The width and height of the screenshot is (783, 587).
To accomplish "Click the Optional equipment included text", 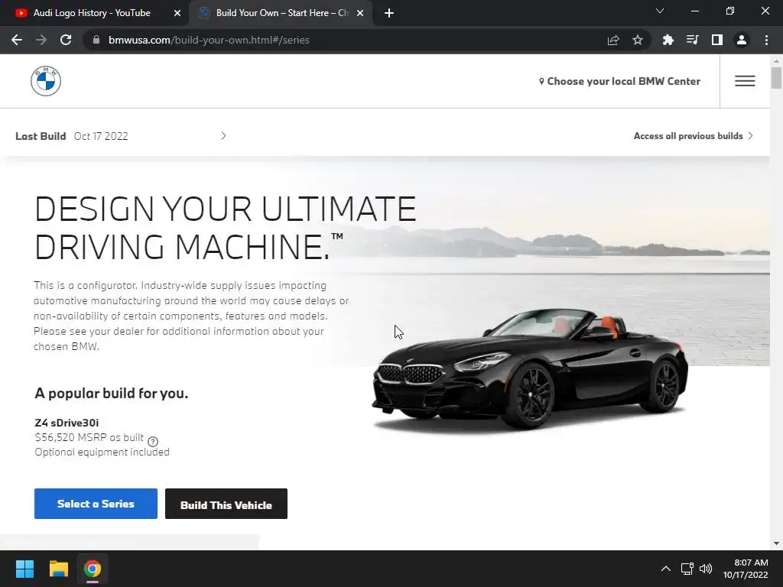I will pyautogui.click(x=102, y=452).
